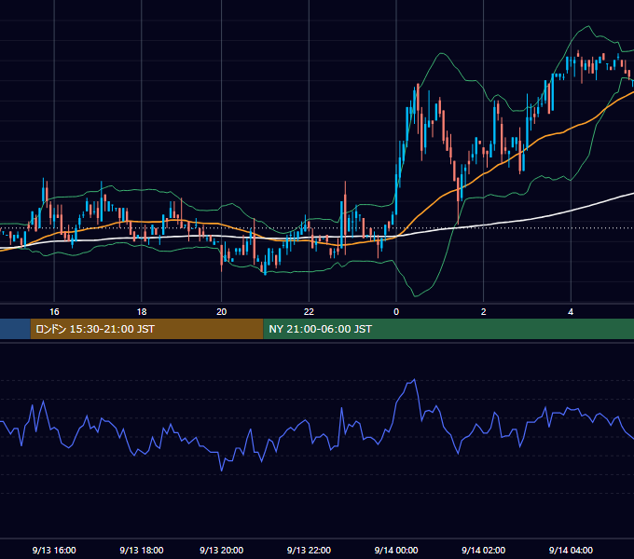Click the blue session band before ロンドン
Viewport: 634px width, 559px height.
pos(15,329)
